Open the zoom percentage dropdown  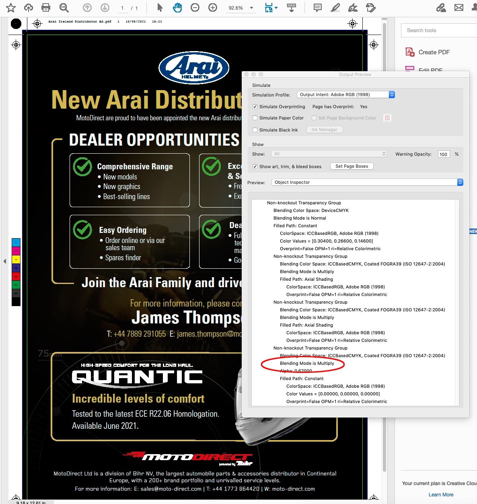point(252,8)
